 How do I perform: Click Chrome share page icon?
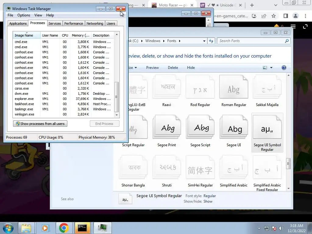coord(264,16)
